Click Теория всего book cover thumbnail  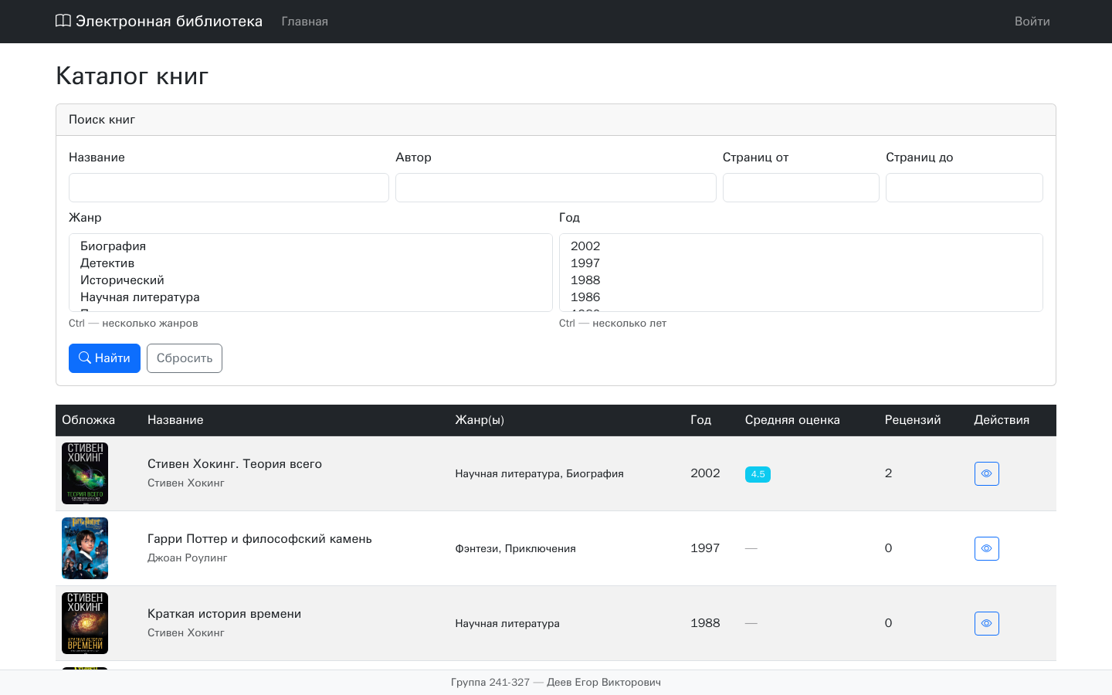coord(85,473)
